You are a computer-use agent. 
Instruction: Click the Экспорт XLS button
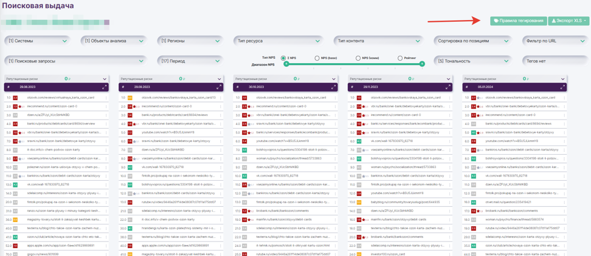click(x=569, y=21)
